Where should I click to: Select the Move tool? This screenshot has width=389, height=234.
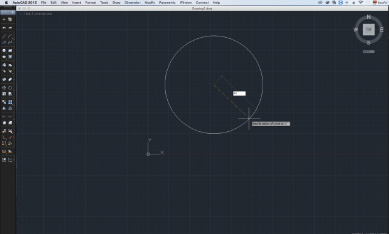4,88
